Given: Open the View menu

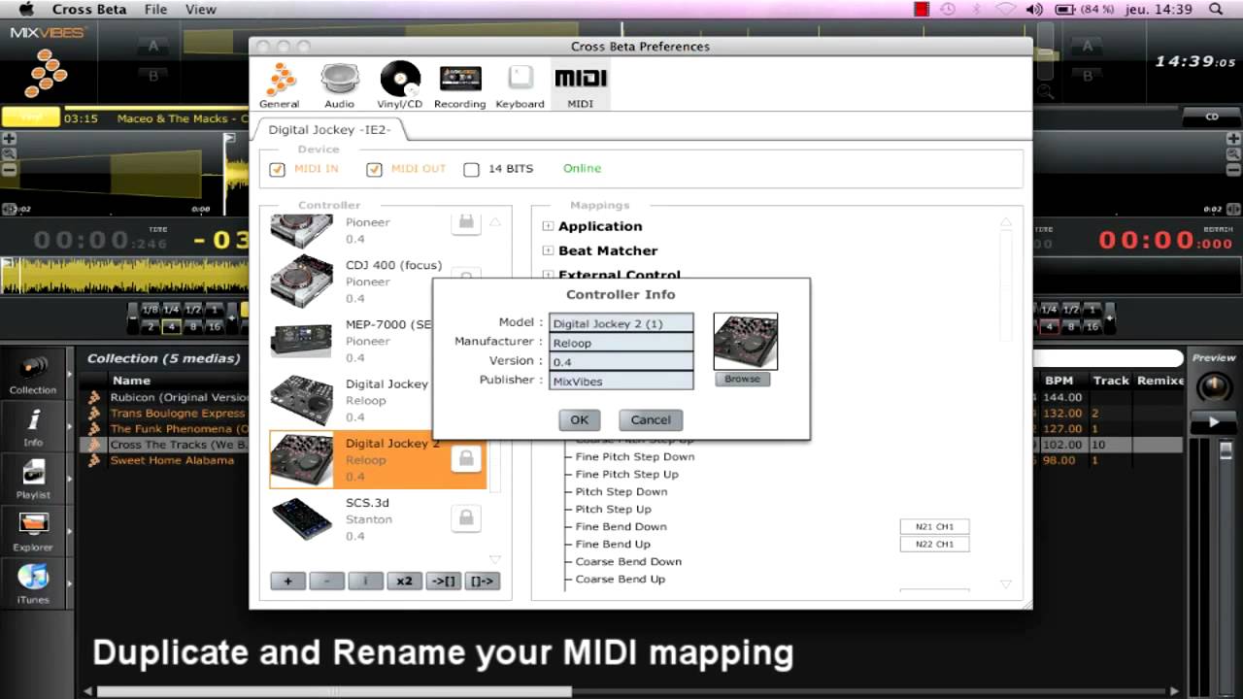Looking at the screenshot, I should (200, 9).
